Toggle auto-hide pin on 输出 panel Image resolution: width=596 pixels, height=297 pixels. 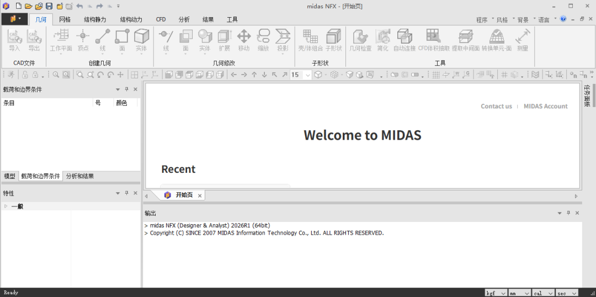pyautogui.click(x=568, y=213)
